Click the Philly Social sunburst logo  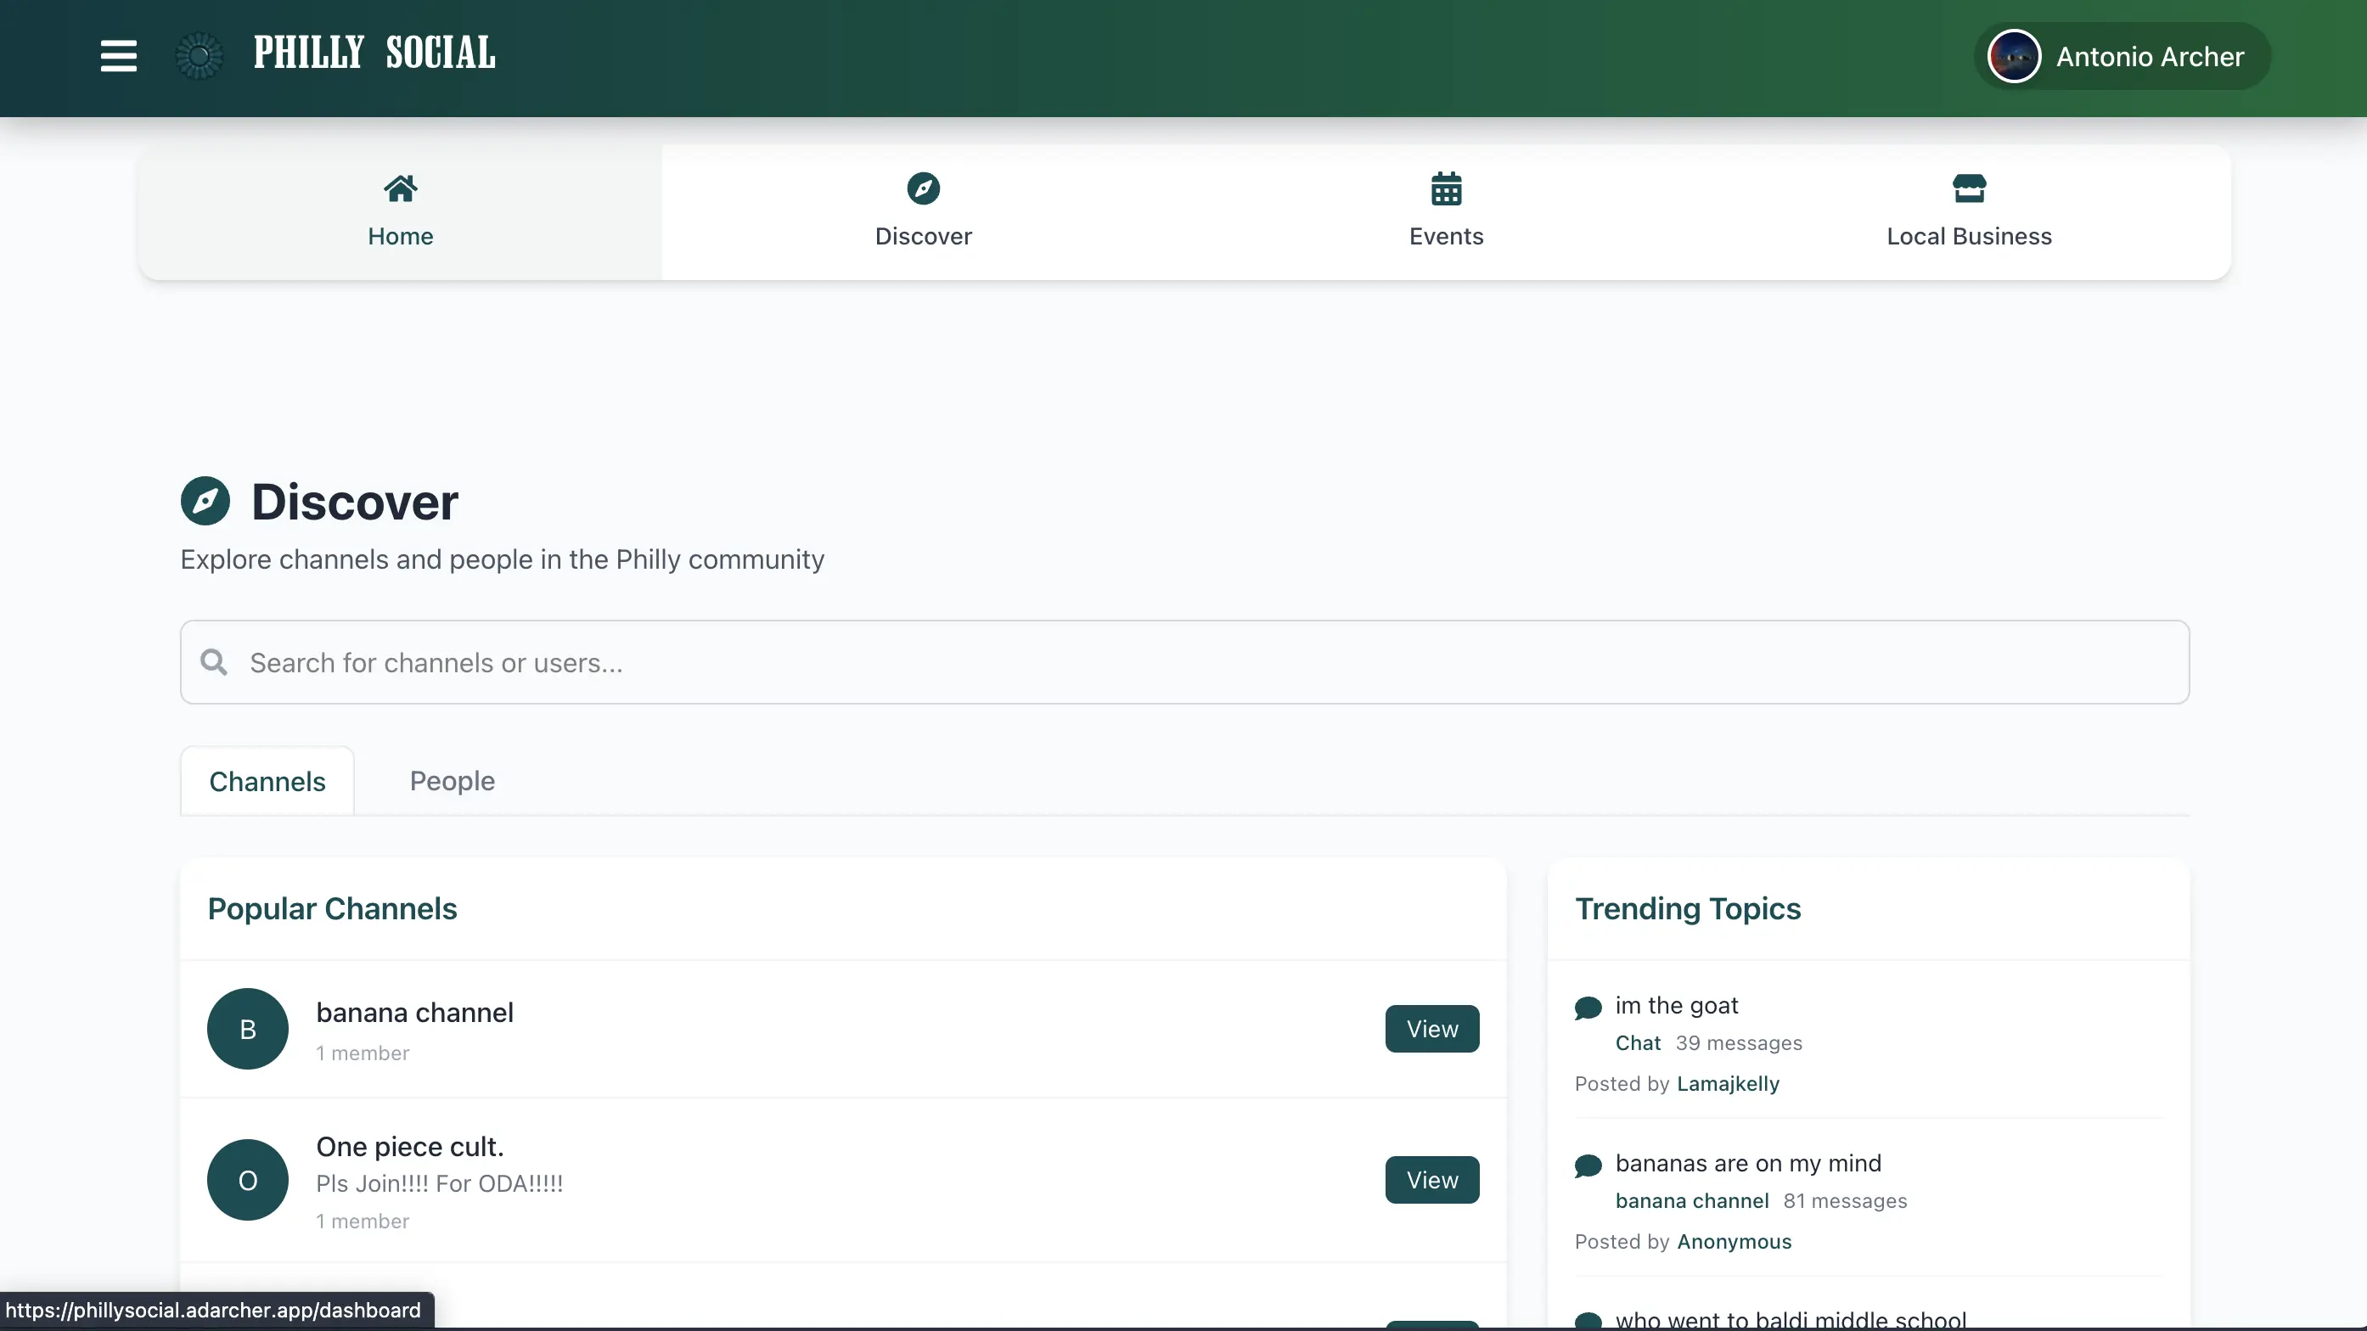(200, 56)
